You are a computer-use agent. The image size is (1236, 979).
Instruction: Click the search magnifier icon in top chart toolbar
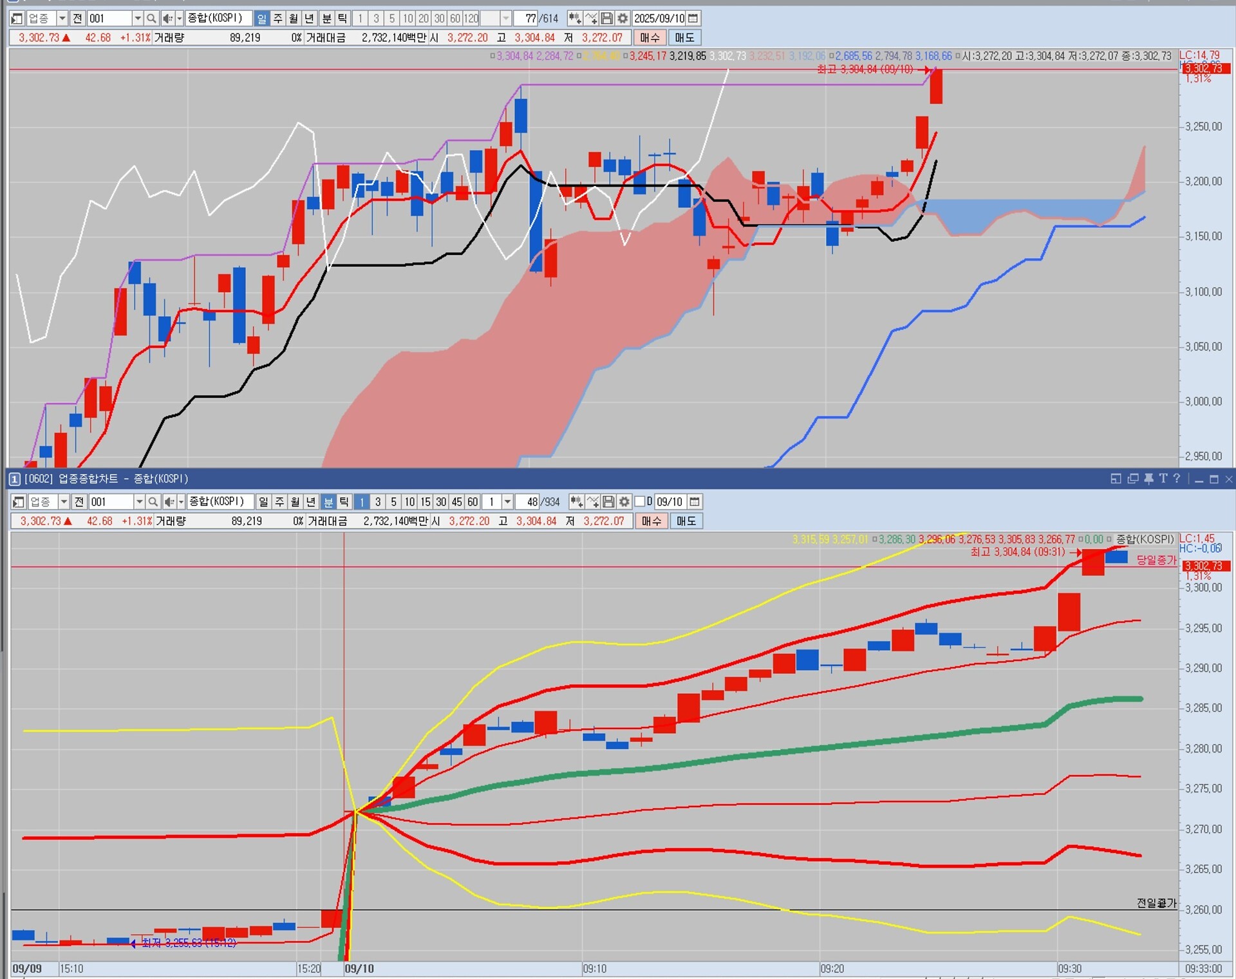tap(151, 18)
